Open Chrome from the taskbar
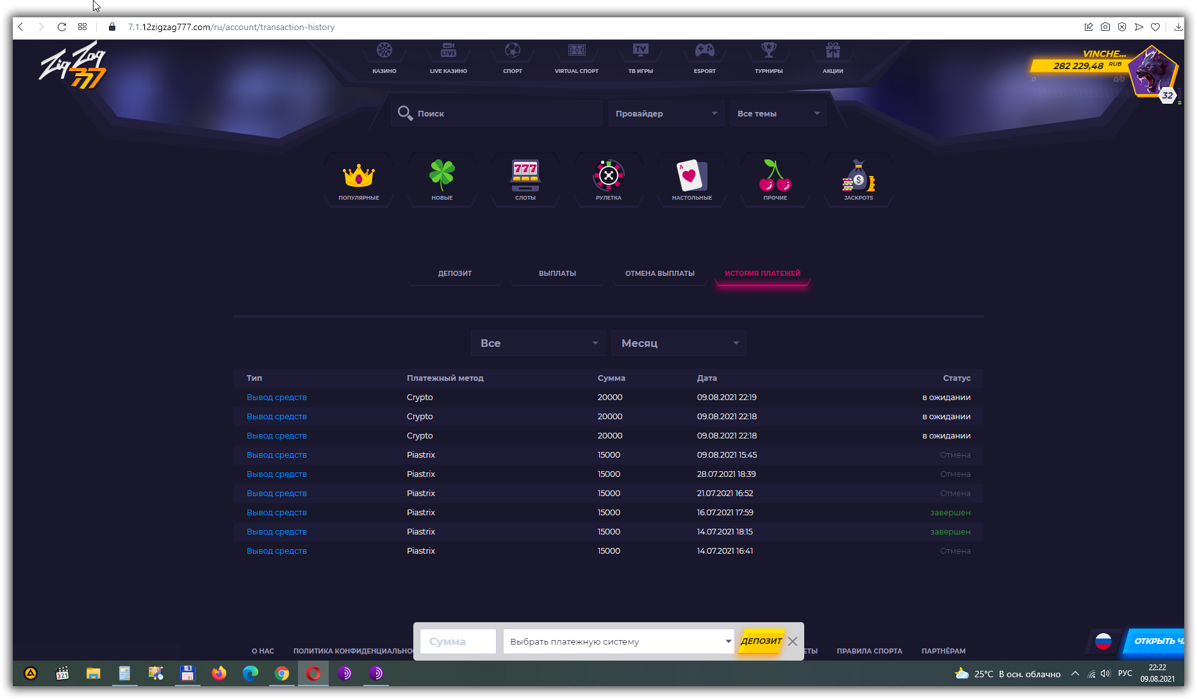 point(282,673)
